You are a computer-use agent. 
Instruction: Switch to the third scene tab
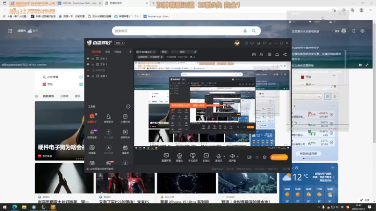point(118,52)
